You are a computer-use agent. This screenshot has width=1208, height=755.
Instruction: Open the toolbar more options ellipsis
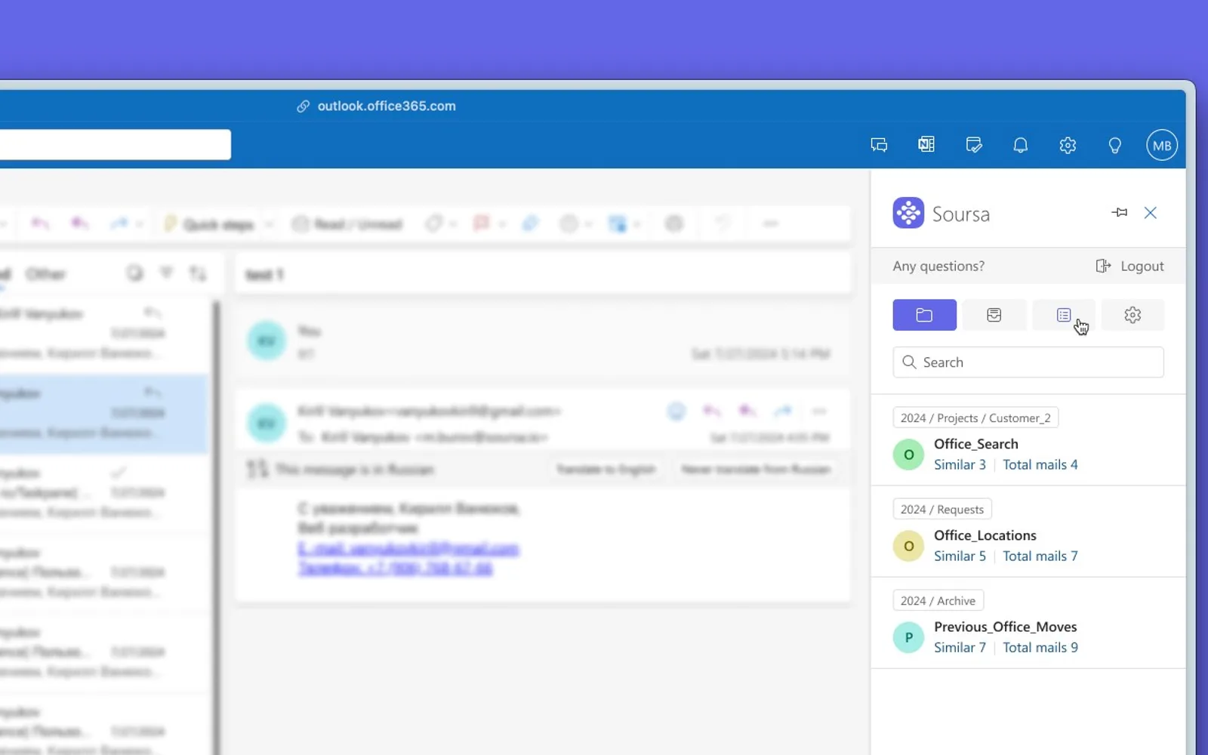[x=771, y=223]
